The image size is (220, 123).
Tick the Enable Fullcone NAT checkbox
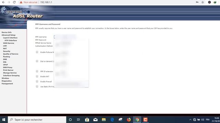[37, 52]
